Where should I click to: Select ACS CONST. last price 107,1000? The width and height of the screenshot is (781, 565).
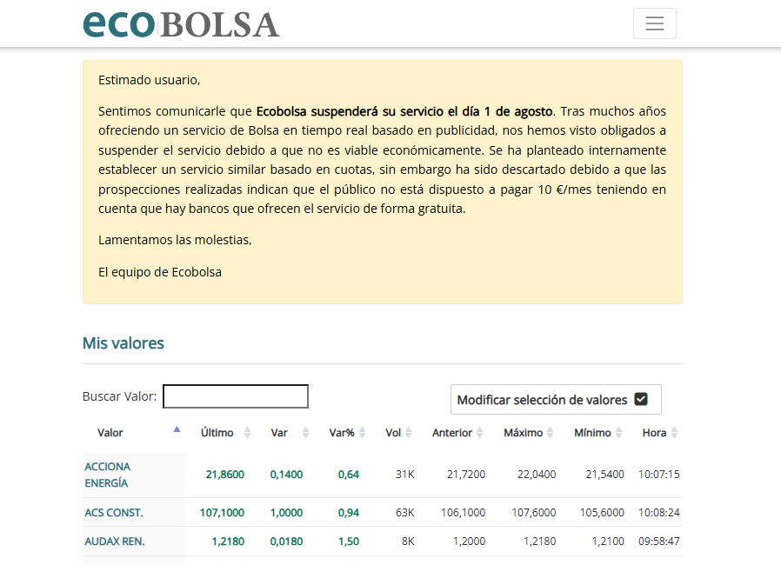(222, 513)
